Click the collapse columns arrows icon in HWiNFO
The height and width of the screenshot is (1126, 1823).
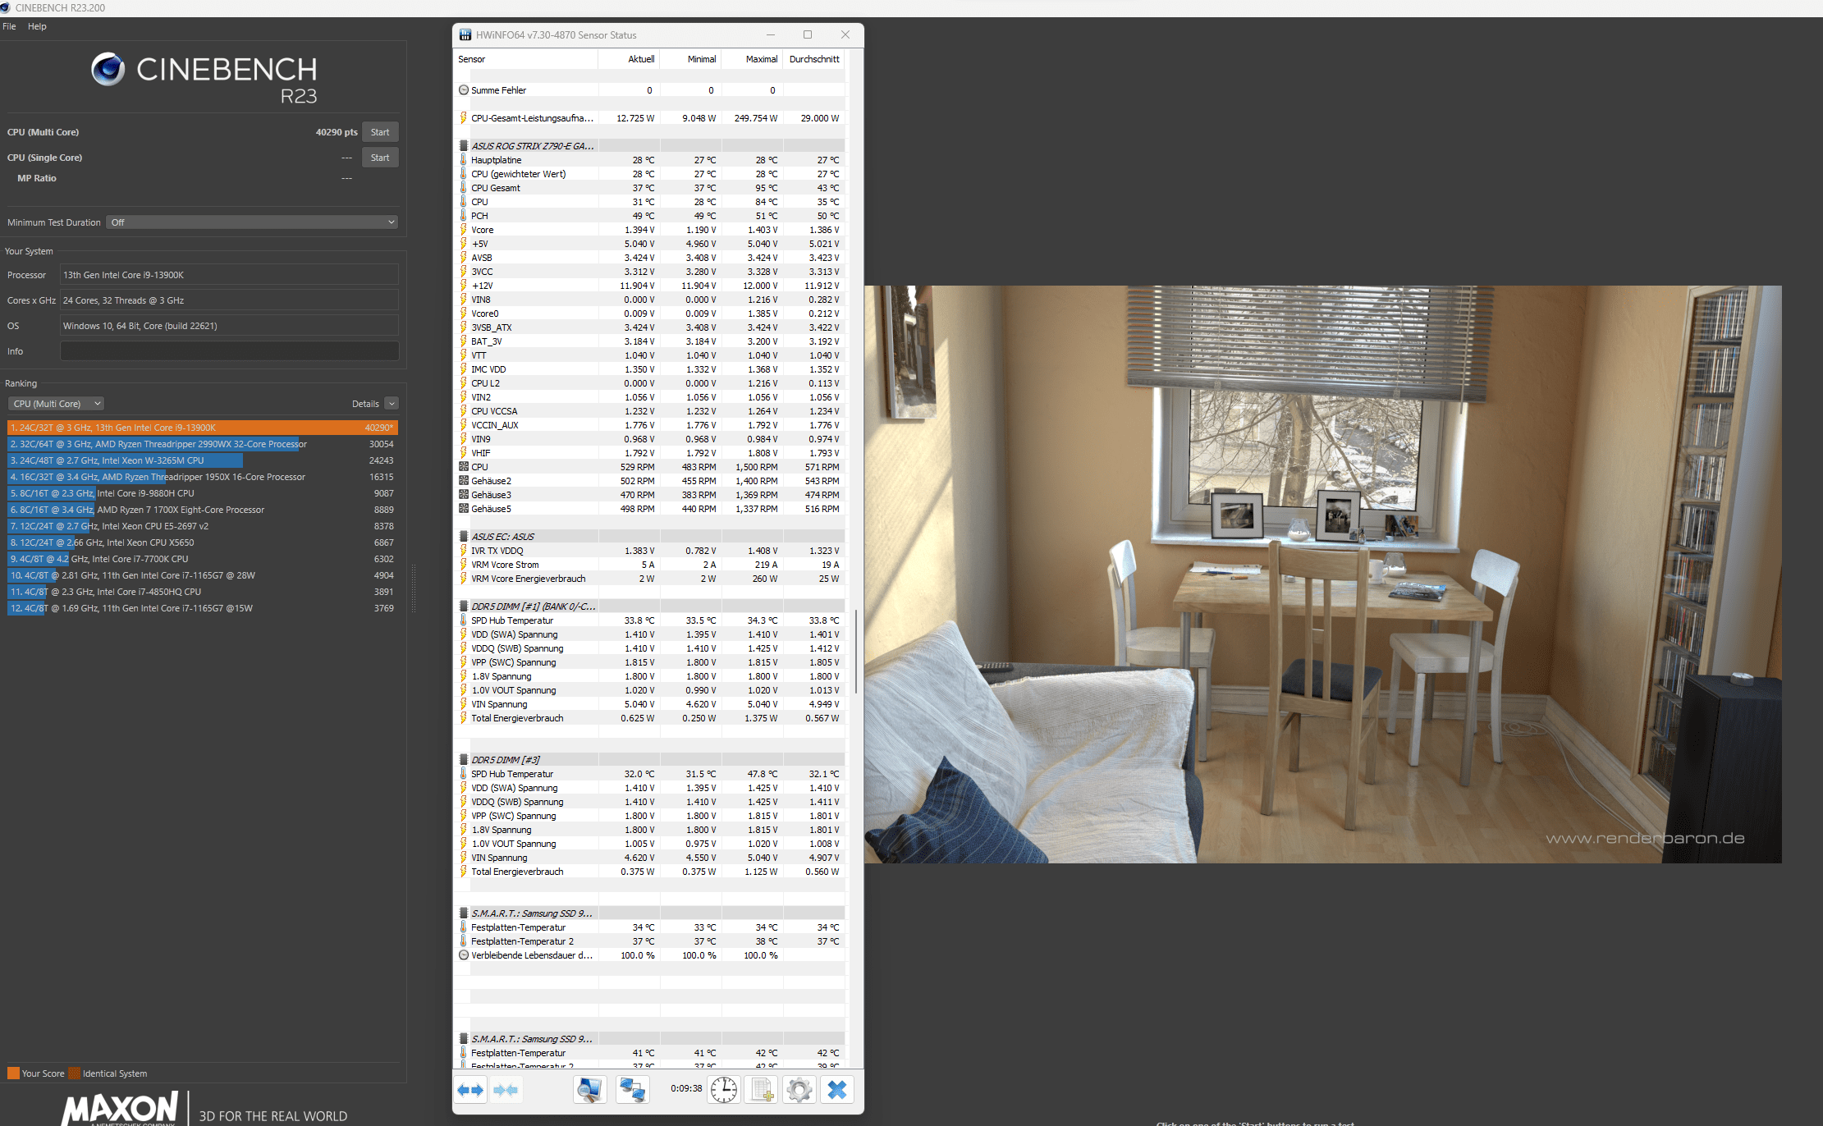pyautogui.click(x=506, y=1090)
